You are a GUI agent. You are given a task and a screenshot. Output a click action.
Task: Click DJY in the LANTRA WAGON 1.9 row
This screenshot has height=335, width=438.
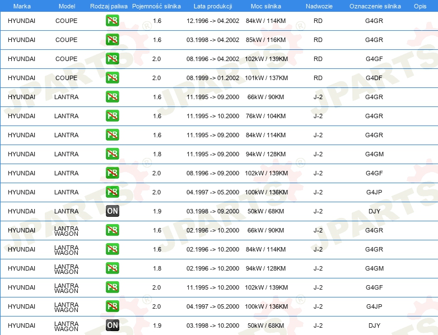click(x=374, y=325)
